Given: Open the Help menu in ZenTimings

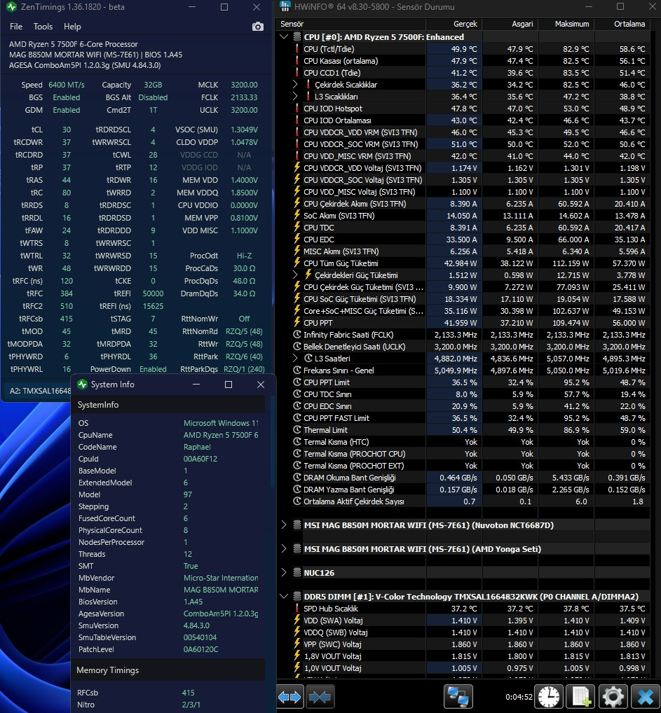Looking at the screenshot, I should (72, 27).
